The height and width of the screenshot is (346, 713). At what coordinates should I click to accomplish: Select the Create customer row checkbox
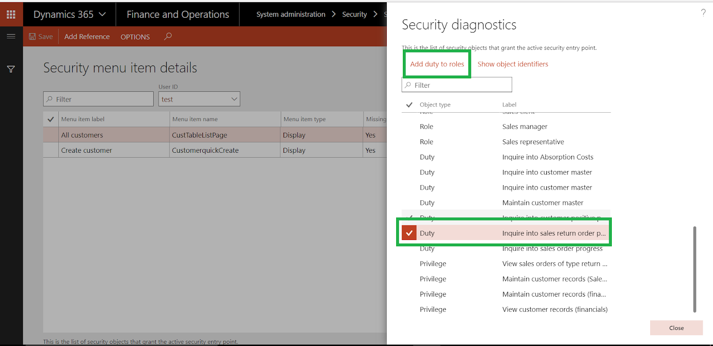click(x=51, y=151)
